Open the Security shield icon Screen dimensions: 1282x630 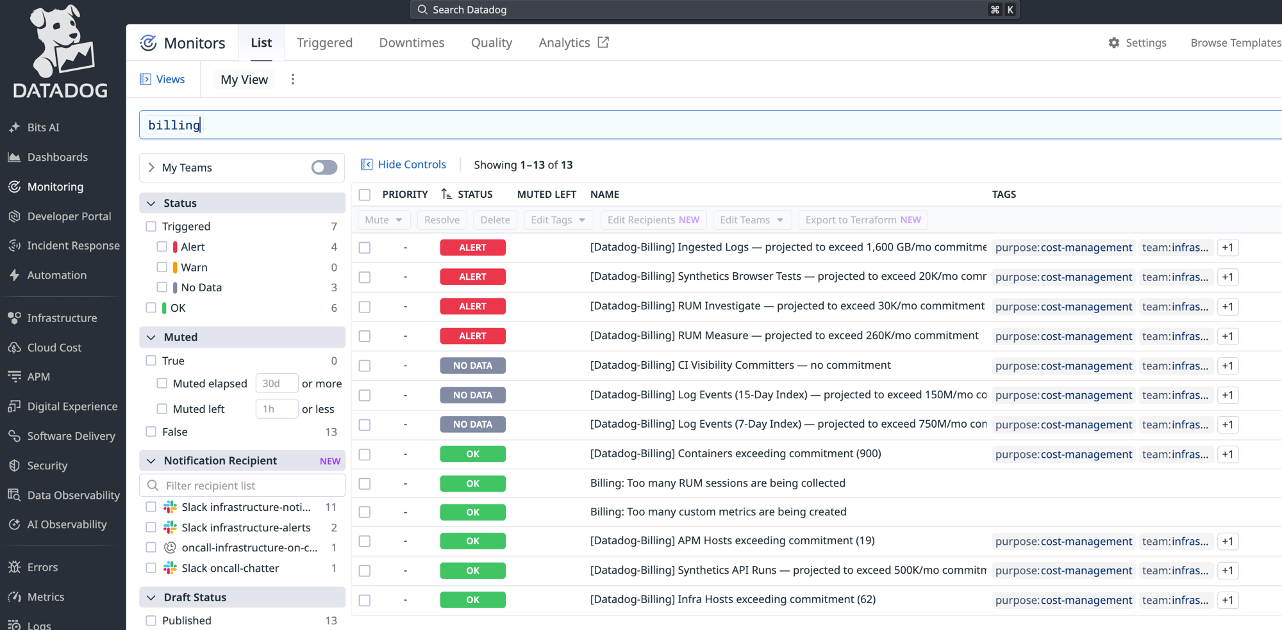[14, 465]
